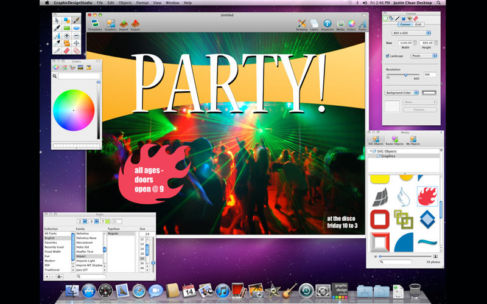The width and height of the screenshot is (487, 304).
Task: Open the Pixels units dropdown
Action: click(424, 56)
